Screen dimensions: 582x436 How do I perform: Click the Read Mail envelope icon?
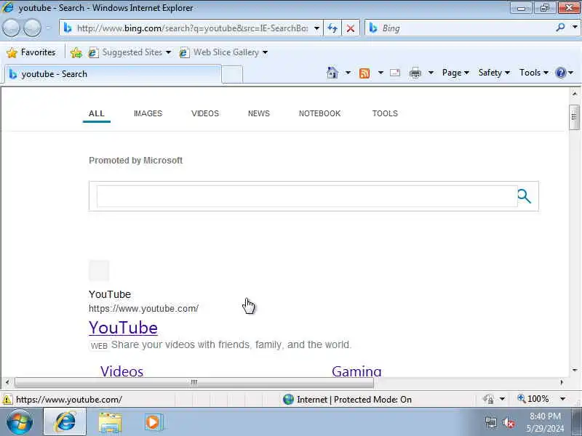[395, 73]
